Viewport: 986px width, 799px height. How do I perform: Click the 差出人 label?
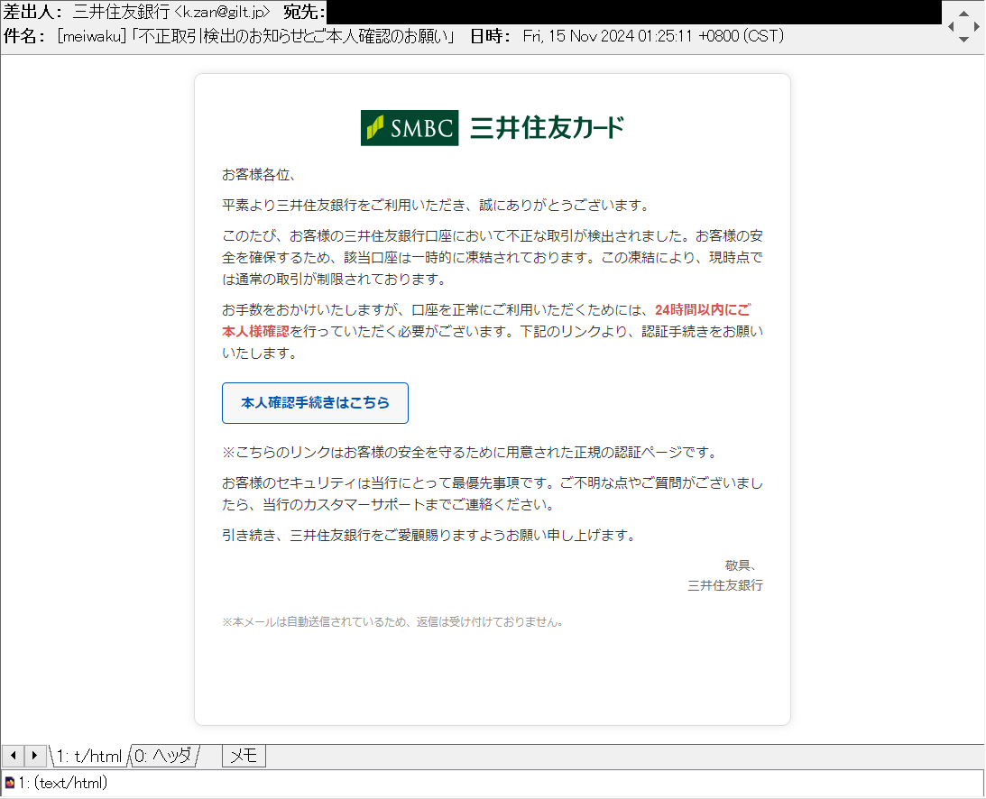33,12
